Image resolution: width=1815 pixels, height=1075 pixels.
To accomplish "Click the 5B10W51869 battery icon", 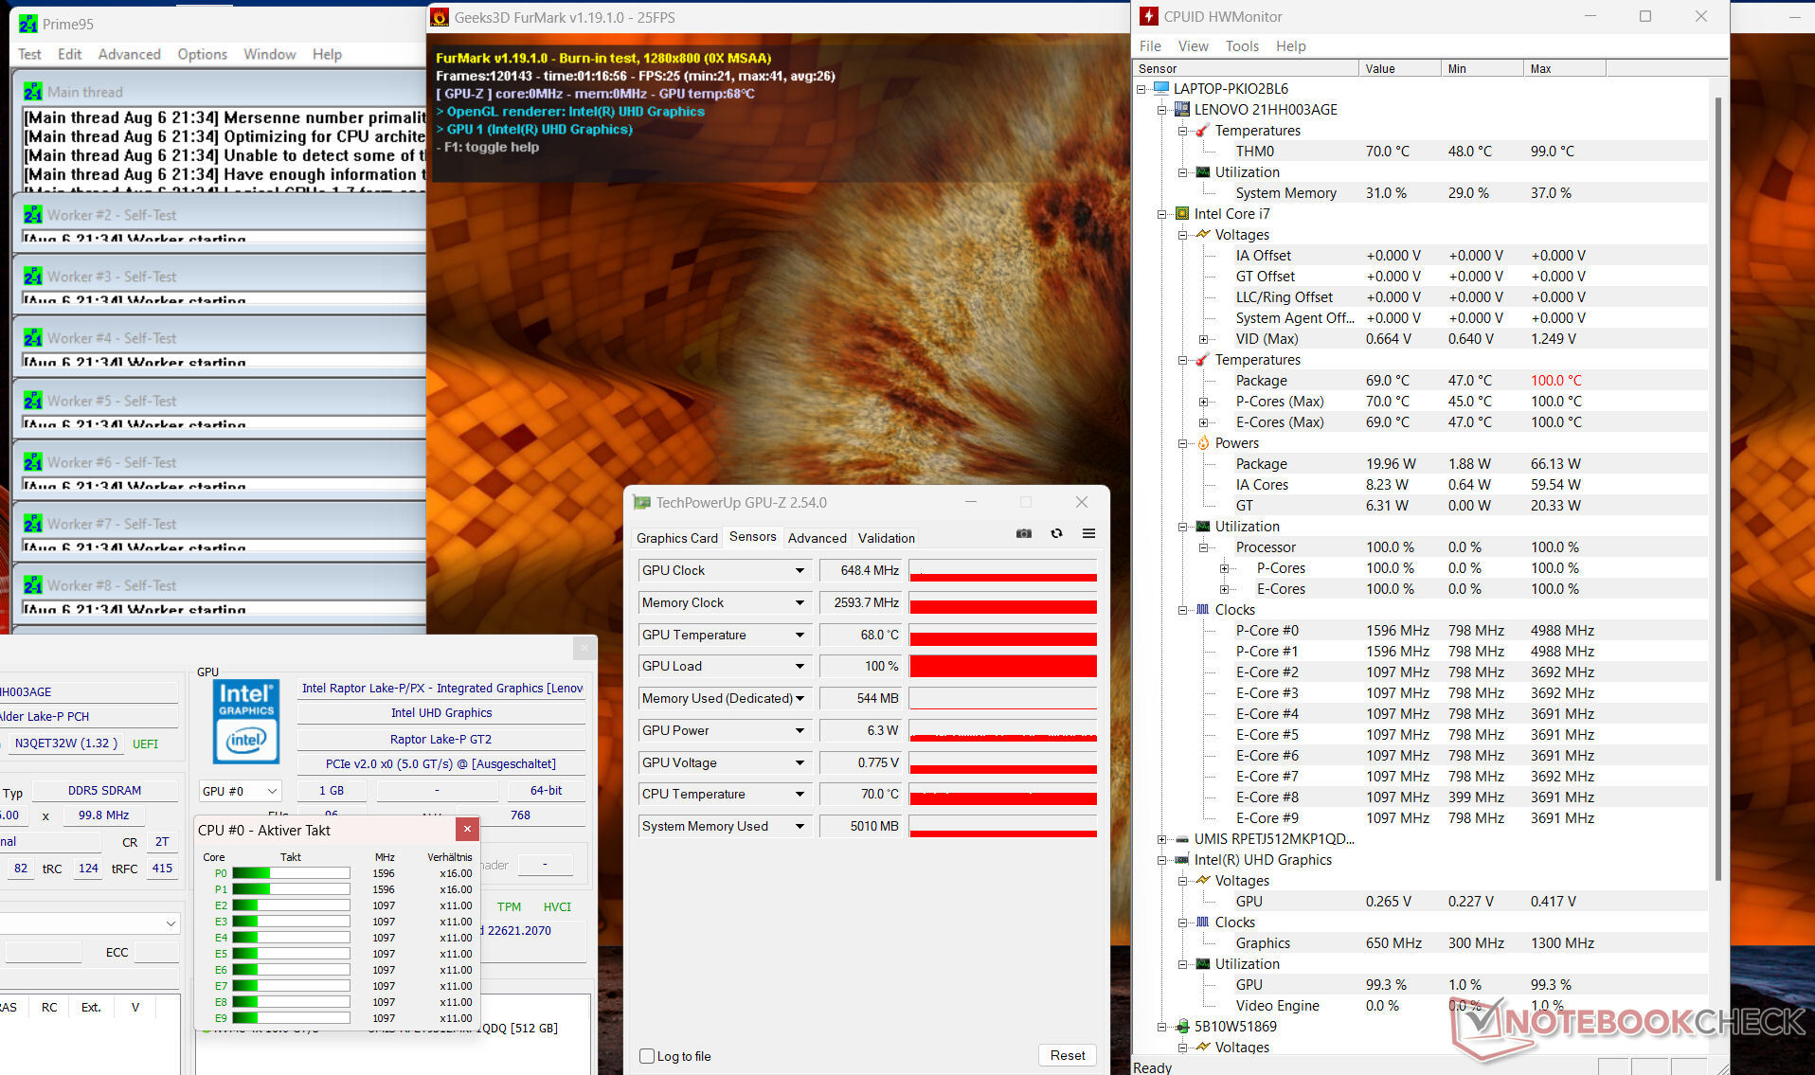I will coord(1181,1027).
